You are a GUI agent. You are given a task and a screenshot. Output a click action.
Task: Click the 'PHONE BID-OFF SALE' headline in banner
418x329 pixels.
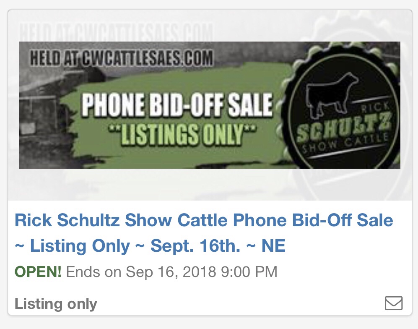pyautogui.click(x=177, y=104)
